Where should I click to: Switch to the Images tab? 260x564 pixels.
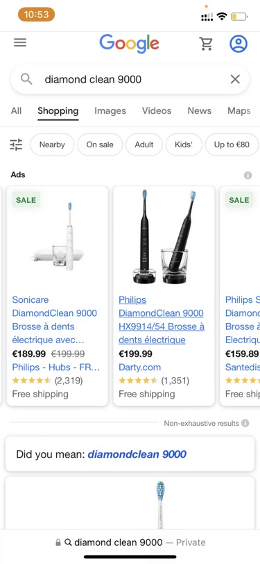pyautogui.click(x=110, y=111)
